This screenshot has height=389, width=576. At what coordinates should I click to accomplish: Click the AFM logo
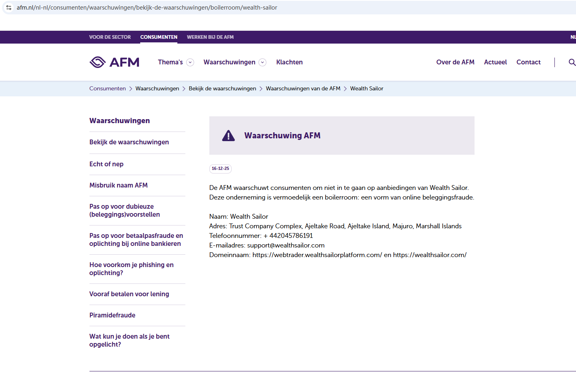pos(114,62)
